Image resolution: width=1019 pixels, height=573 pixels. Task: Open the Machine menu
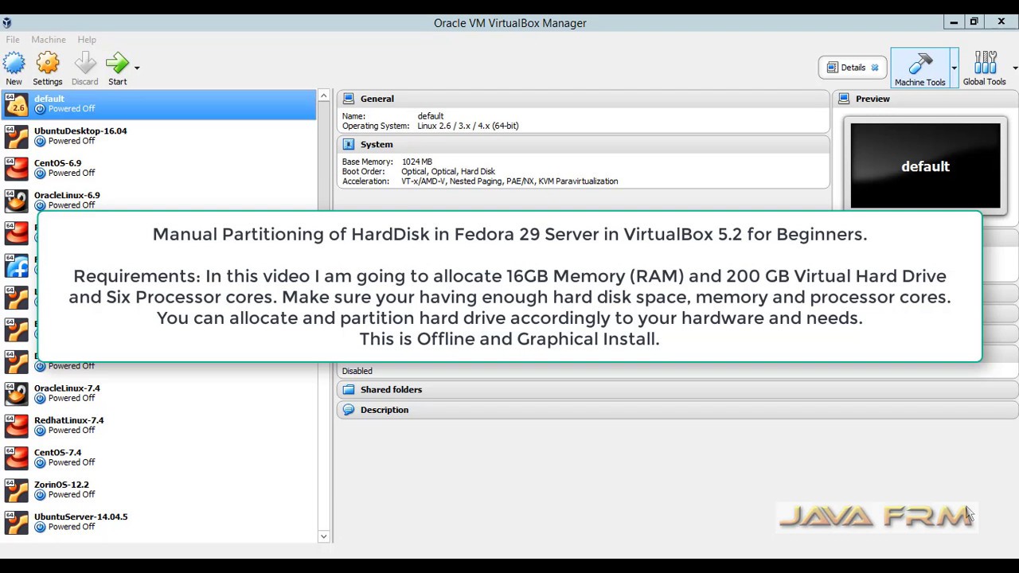(49, 40)
